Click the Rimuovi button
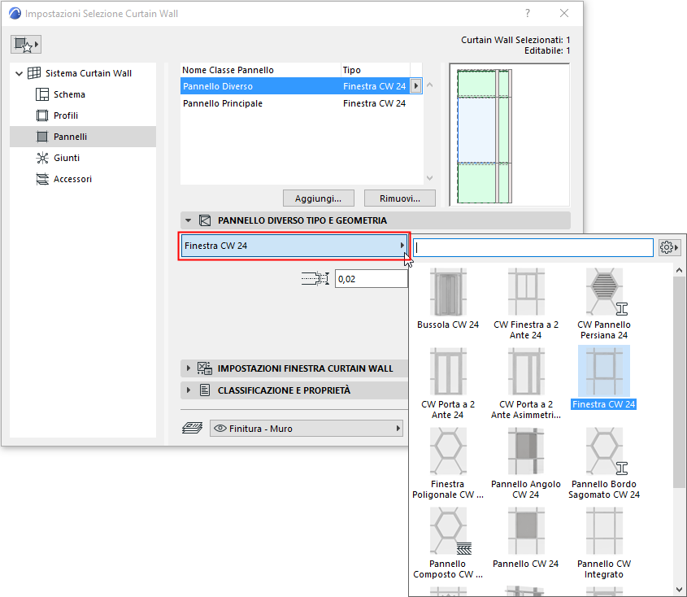The image size is (687, 597). click(399, 198)
